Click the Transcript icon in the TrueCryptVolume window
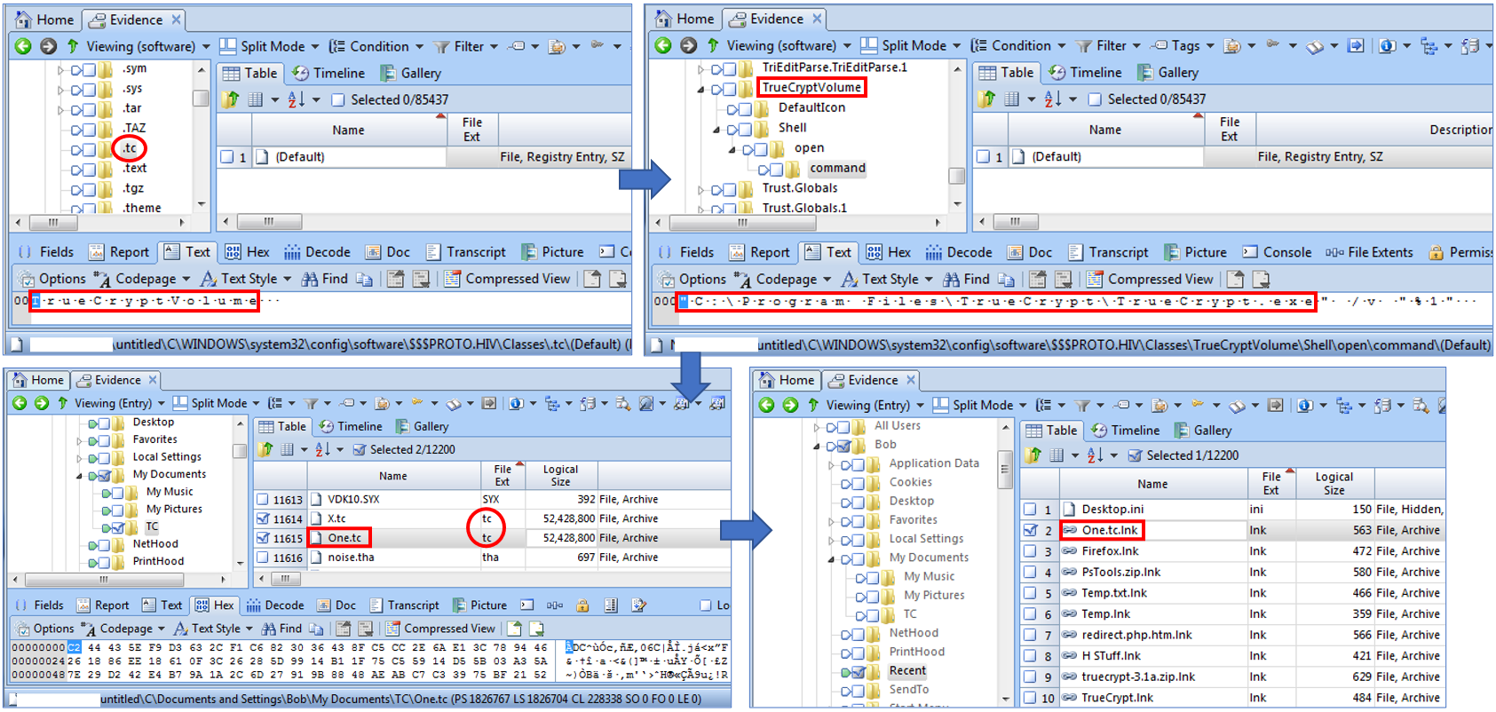This screenshot has width=1496, height=712. pyautogui.click(x=1076, y=252)
